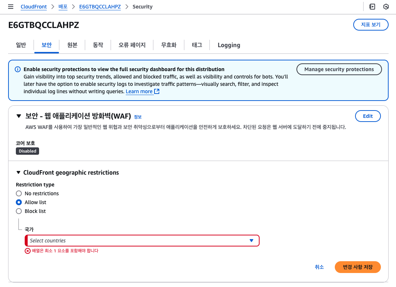Viewport: 396px width, 287px height.
Task: Open the Learn more link
Action: (x=139, y=91)
